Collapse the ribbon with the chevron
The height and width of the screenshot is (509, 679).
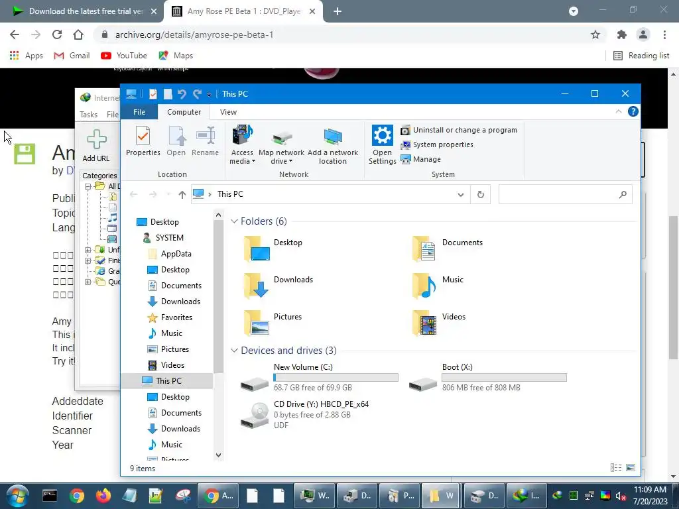pos(619,111)
